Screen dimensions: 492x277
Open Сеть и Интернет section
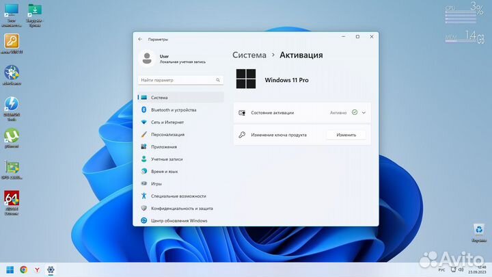point(180,122)
